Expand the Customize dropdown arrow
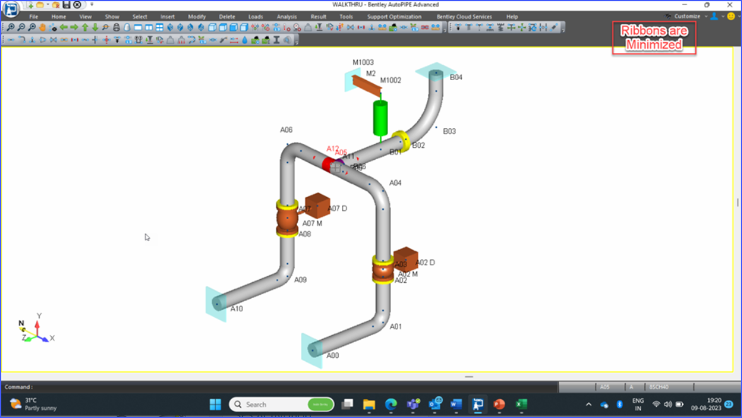The height and width of the screenshot is (418, 742). (x=705, y=16)
